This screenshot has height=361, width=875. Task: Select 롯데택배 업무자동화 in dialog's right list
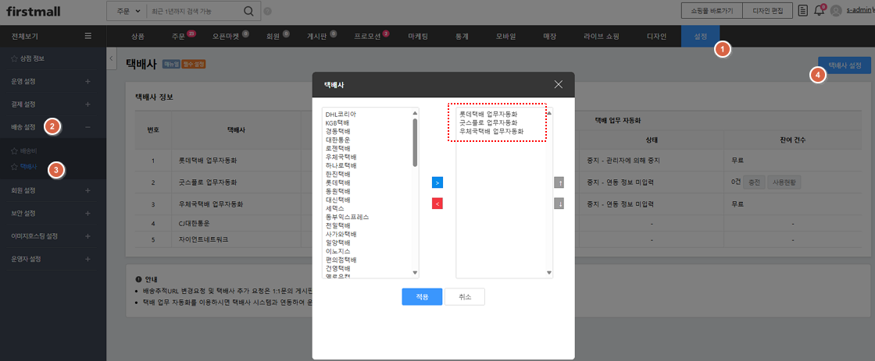pos(488,114)
